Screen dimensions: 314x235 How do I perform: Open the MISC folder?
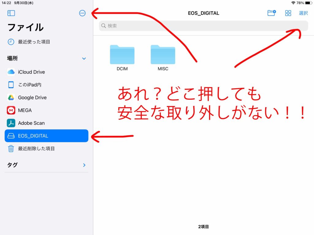tap(163, 58)
